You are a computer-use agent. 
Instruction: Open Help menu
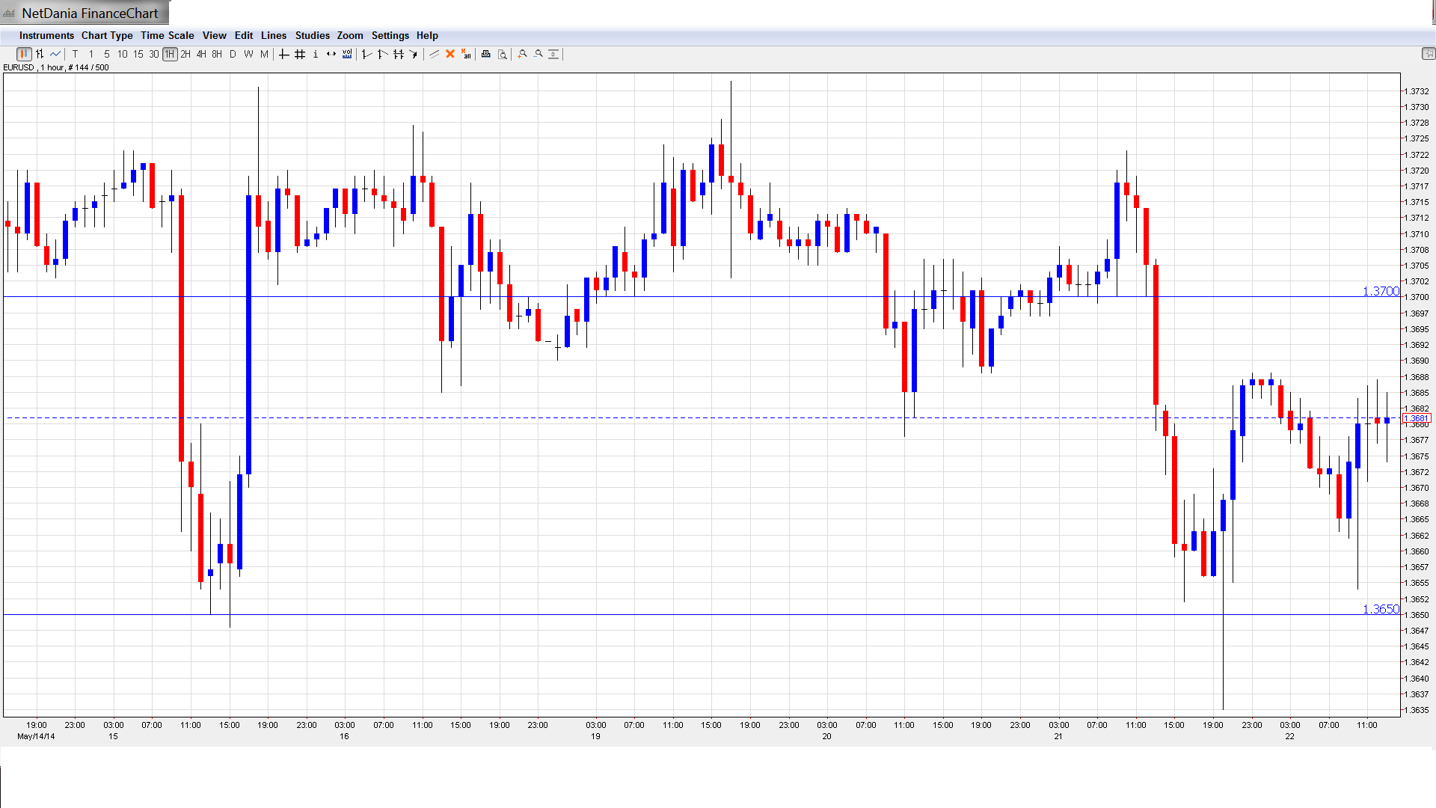pos(427,35)
